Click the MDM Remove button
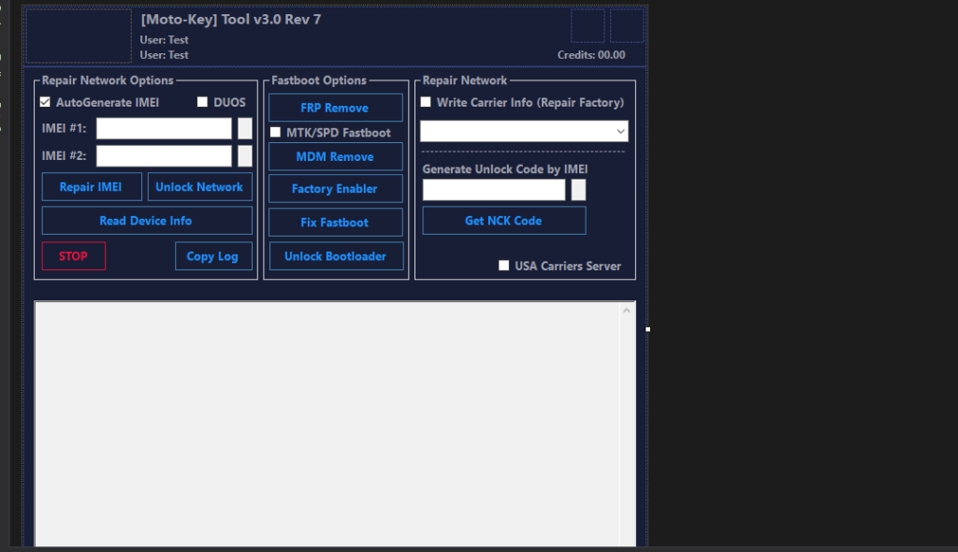The image size is (958, 552). click(335, 156)
